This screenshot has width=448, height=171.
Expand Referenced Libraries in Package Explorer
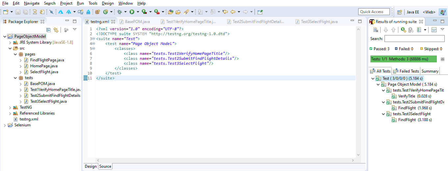(x=10, y=113)
